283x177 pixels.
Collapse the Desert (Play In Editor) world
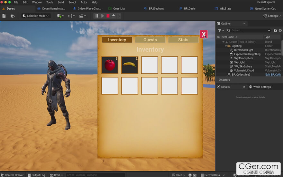tap(223, 42)
